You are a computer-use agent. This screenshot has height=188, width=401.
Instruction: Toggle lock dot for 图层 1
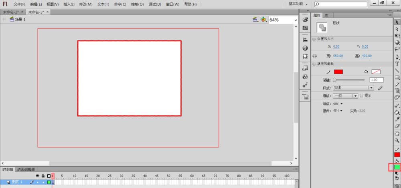[x=43, y=182]
